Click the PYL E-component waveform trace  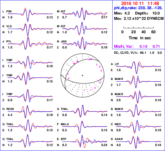click(x=30, y=43)
